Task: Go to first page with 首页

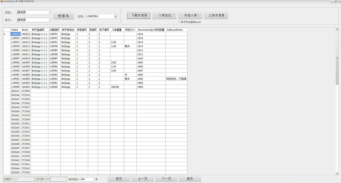Action: 119,179
